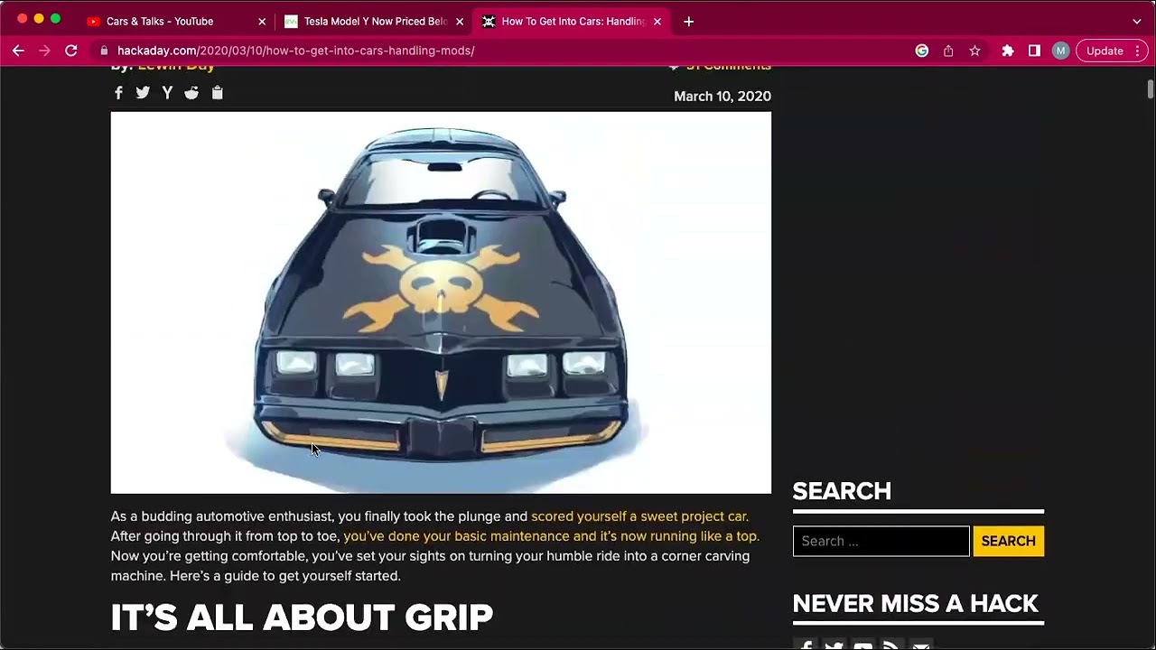Share the article on Hacker News
The height and width of the screenshot is (650, 1156).
167,93
